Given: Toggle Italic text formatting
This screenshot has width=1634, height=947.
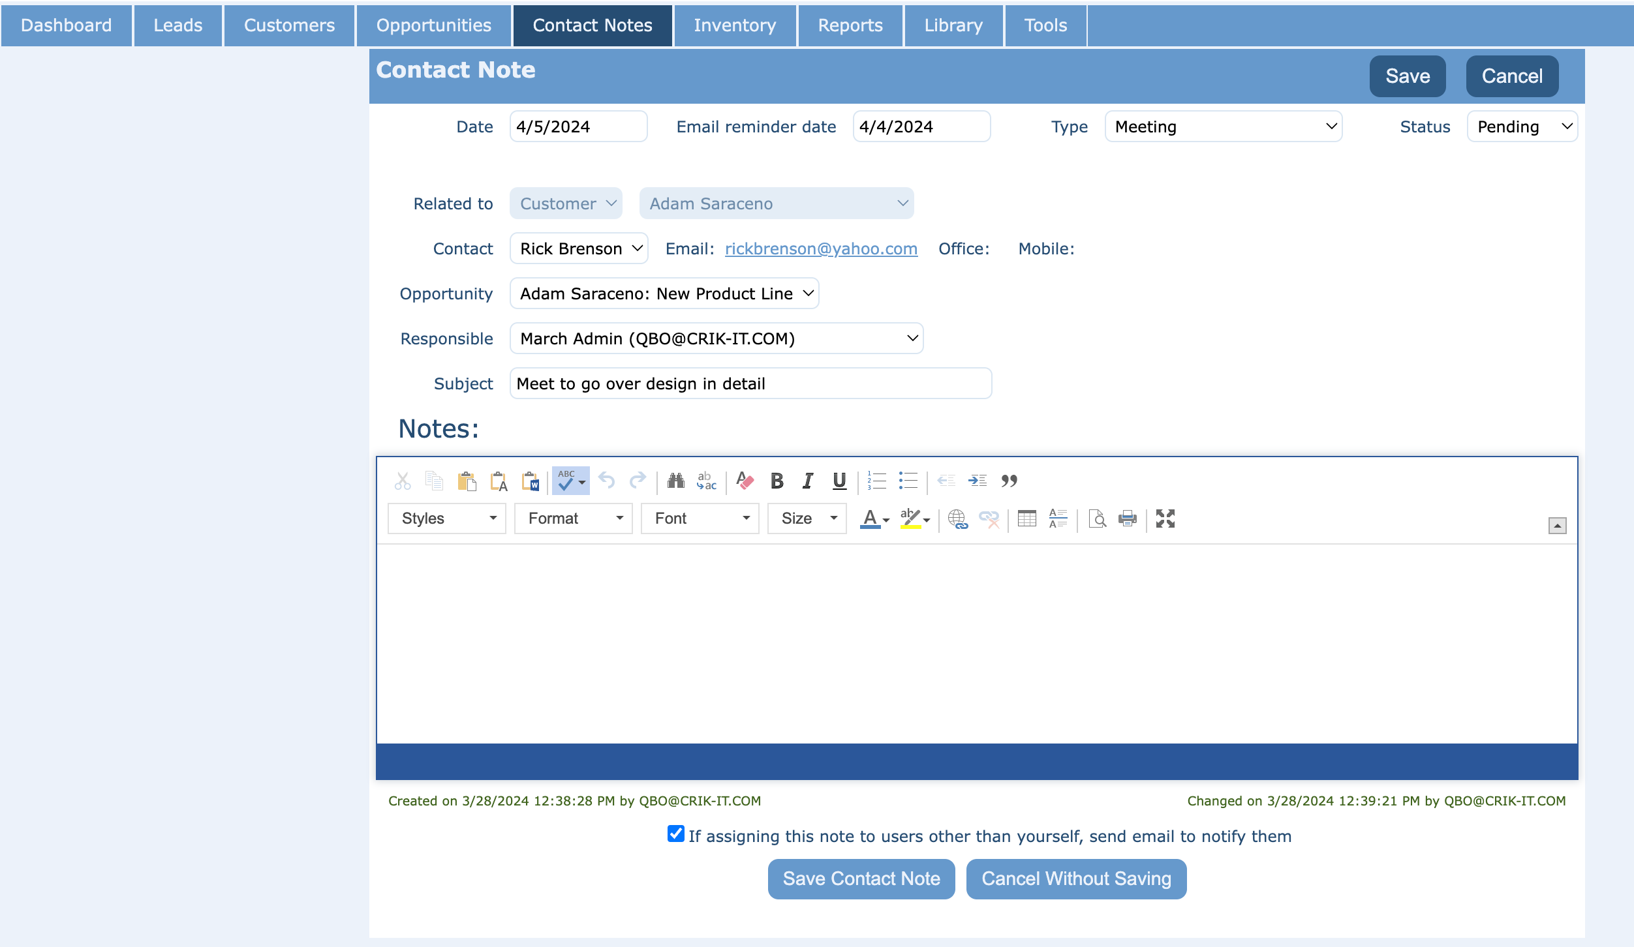Looking at the screenshot, I should point(808,481).
